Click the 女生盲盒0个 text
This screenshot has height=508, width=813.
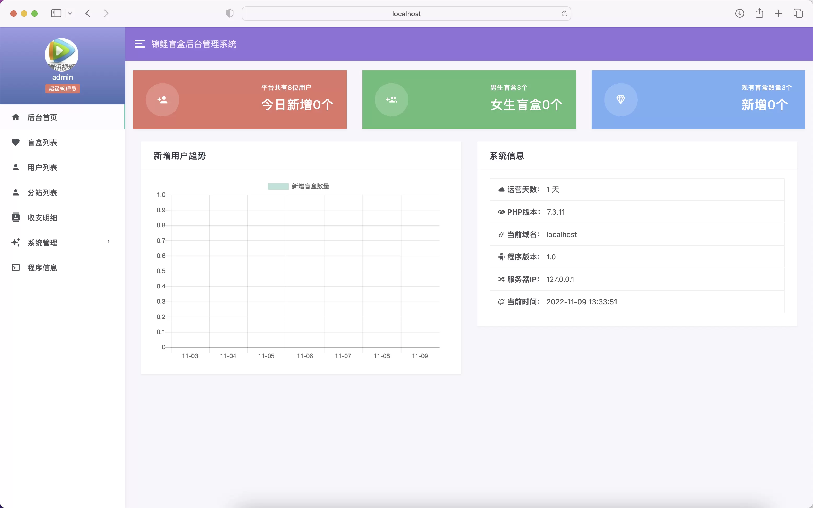pos(526,105)
